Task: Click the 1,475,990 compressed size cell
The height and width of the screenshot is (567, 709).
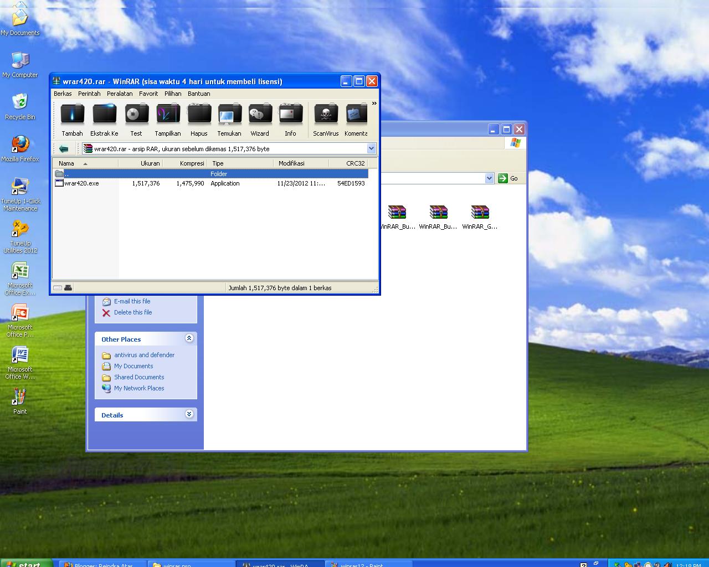Action: [x=190, y=183]
